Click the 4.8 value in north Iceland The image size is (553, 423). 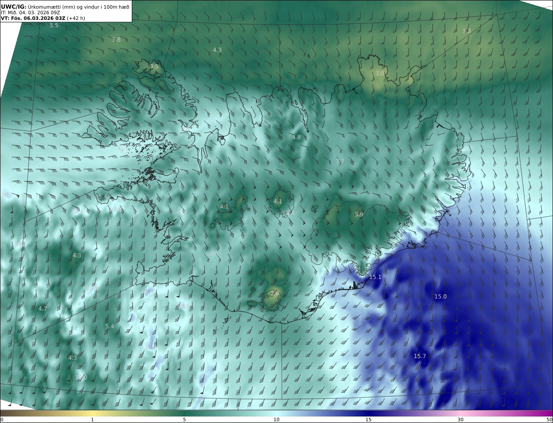point(296,137)
